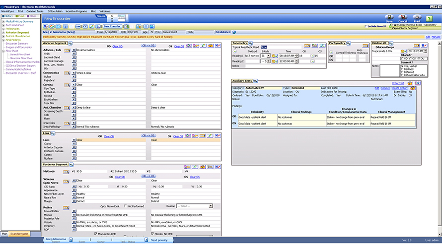Open the Reading 1 Initials dropdown
442x248 pixels.
pos(269,56)
